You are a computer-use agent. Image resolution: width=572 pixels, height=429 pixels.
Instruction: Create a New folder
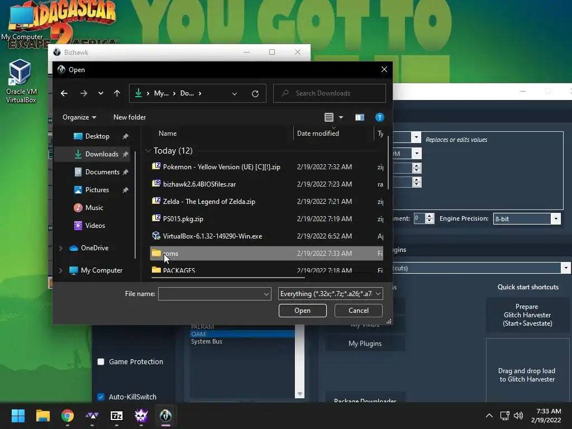pos(130,117)
